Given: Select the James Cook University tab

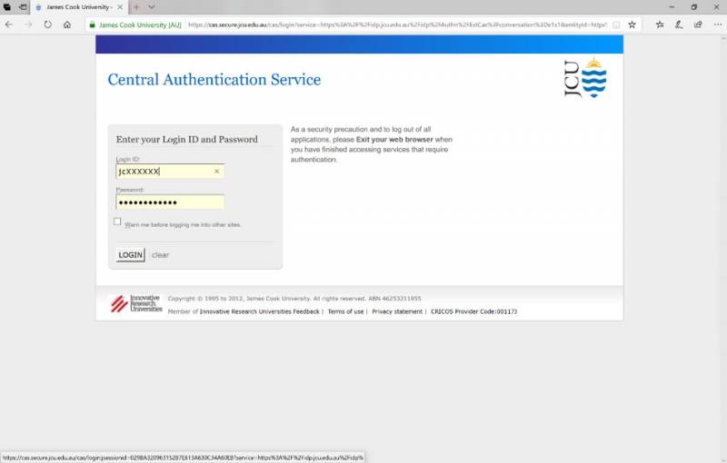Looking at the screenshot, I should coord(77,6).
